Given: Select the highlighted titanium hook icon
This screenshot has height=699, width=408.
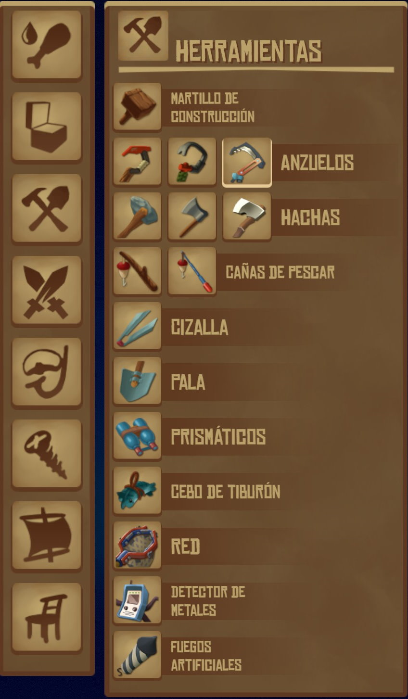Looking at the screenshot, I should (247, 162).
